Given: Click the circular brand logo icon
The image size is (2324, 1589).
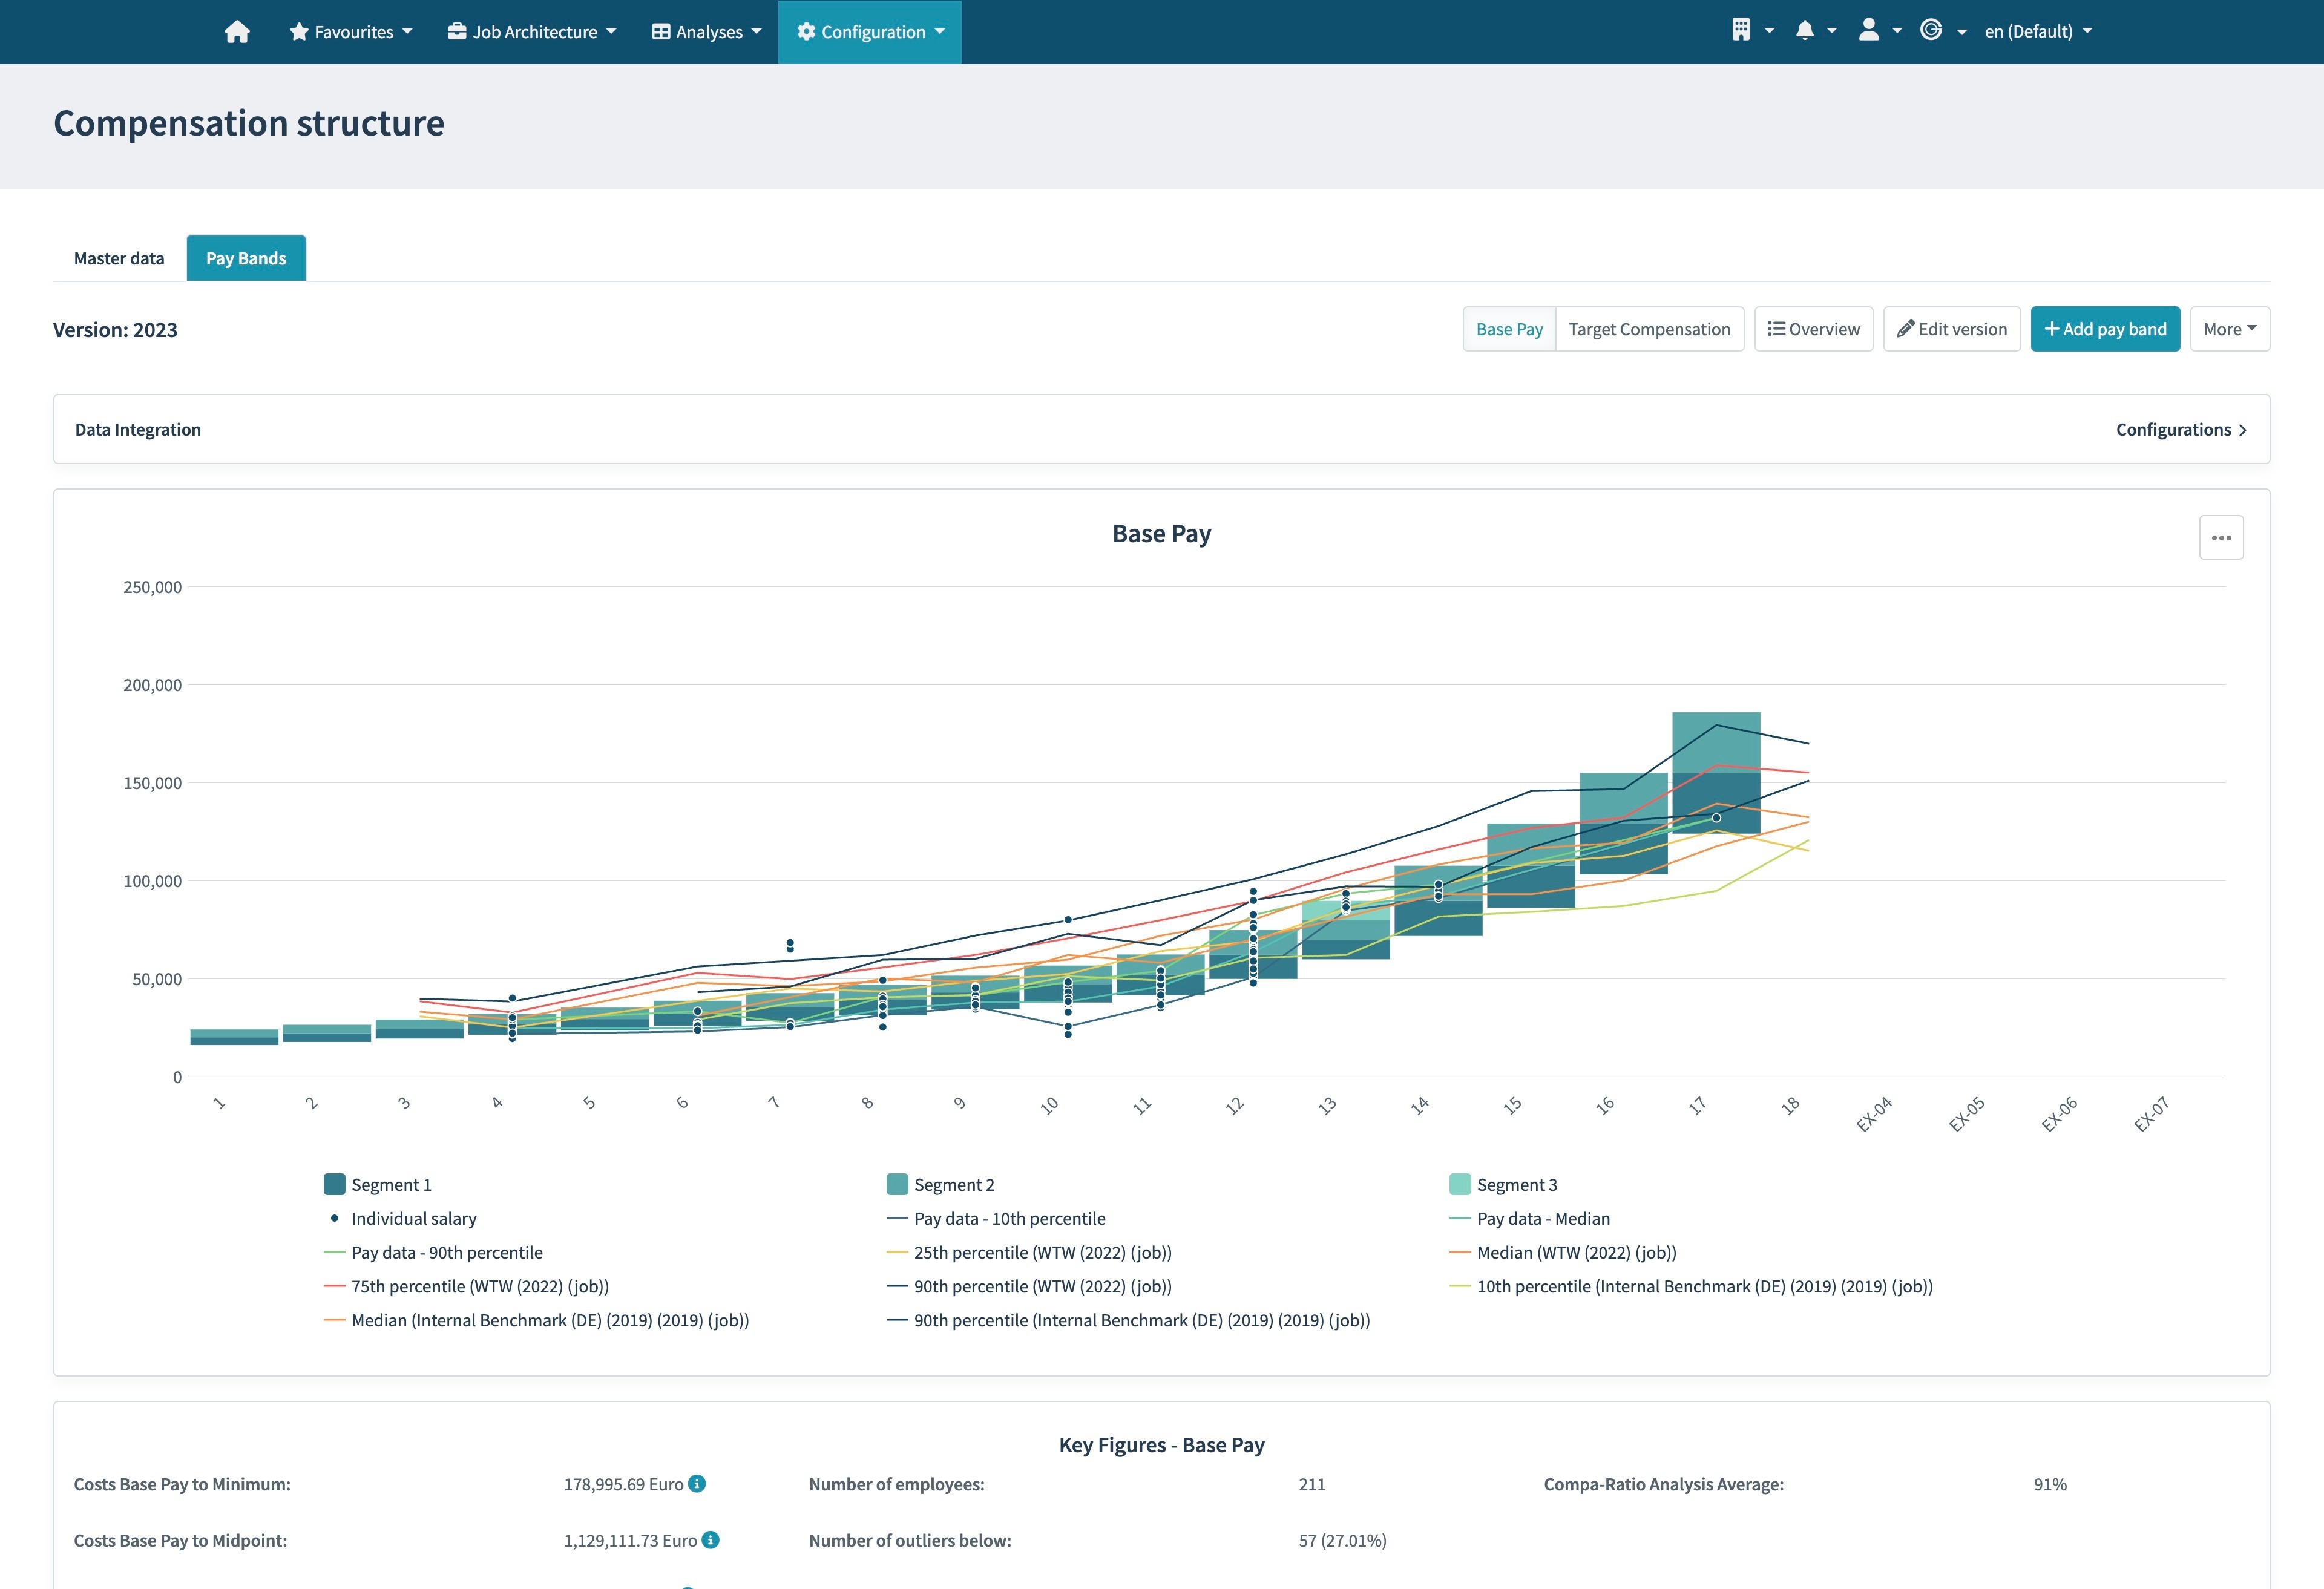Looking at the screenshot, I should click(1932, 31).
